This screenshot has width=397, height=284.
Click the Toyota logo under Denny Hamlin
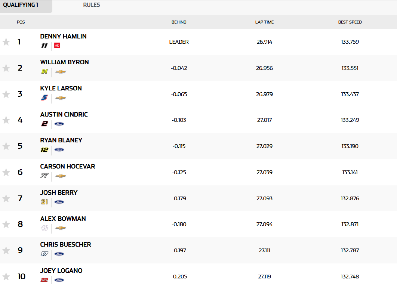(x=57, y=46)
